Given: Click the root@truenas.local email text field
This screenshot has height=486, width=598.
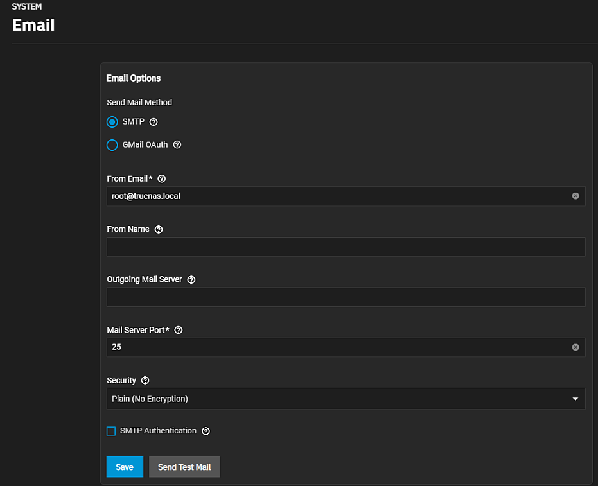Looking at the screenshot, I should (334, 196).
